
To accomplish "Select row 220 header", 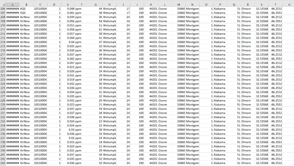I will click(3, 67).
